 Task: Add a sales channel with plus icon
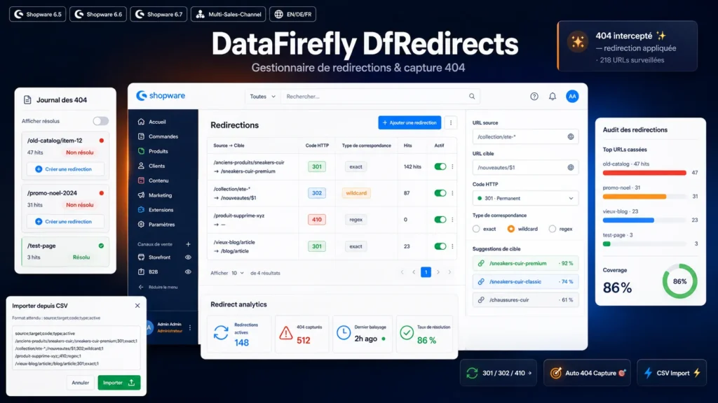(188, 244)
